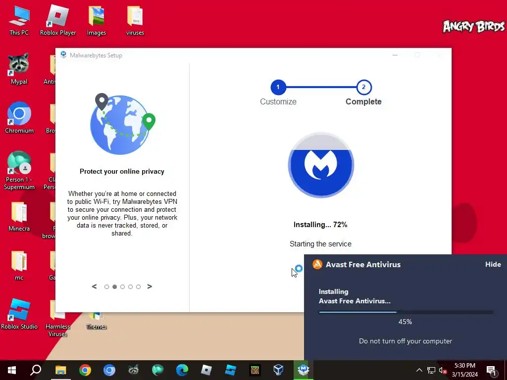Screen dimensions: 507x380
Task: Go to next Malwarebytes slide arrow
Action: [x=150, y=286]
